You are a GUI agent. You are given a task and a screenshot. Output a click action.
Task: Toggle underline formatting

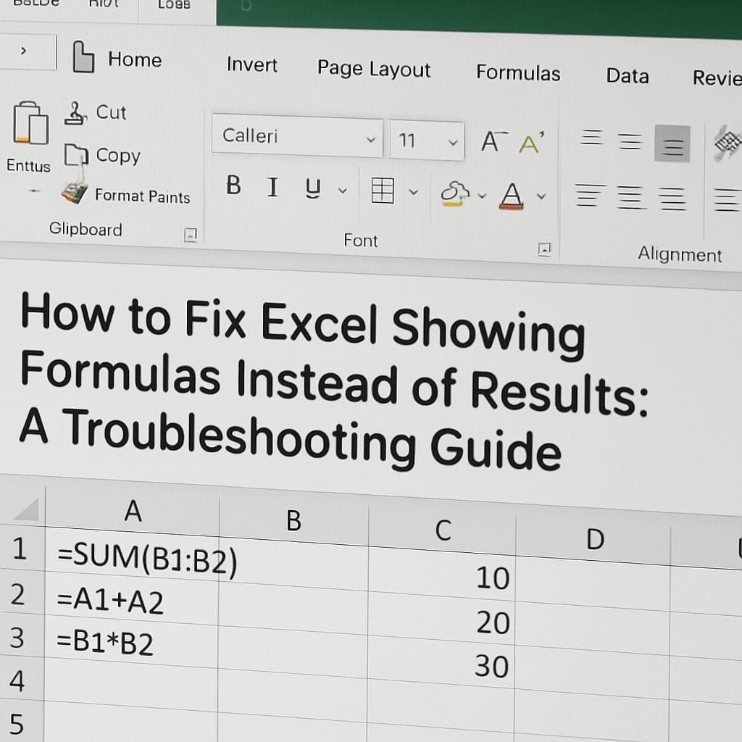(310, 189)
